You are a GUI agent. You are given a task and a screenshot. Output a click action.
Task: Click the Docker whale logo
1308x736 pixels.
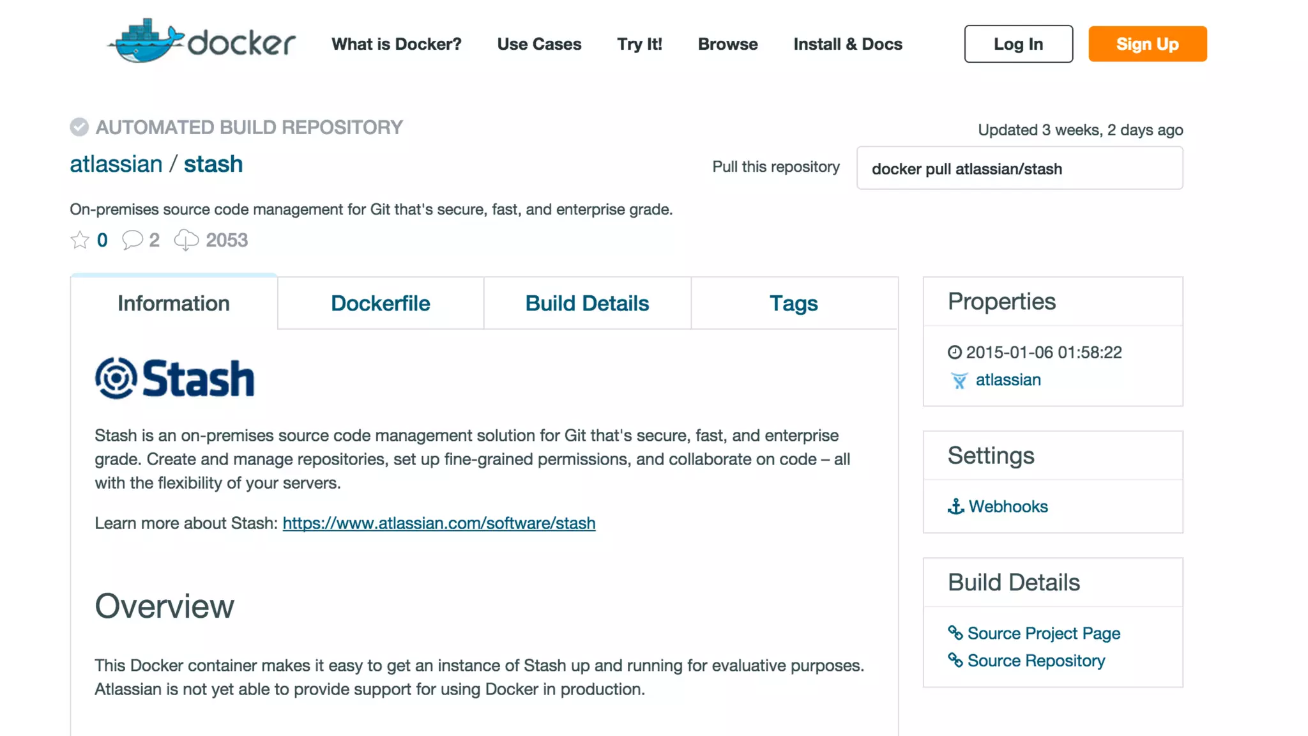(146, 41)
